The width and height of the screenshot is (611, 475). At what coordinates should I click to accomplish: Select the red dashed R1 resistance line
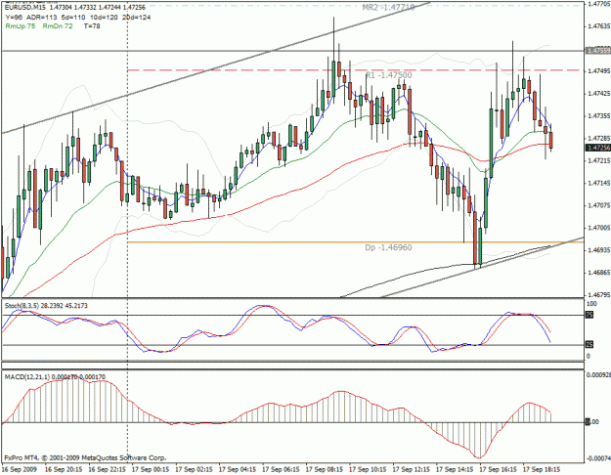(356, 70)
